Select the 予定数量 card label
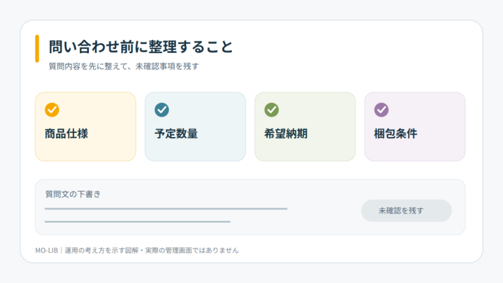This screenshot has width=503, height=283. click(x=176, y=134)
